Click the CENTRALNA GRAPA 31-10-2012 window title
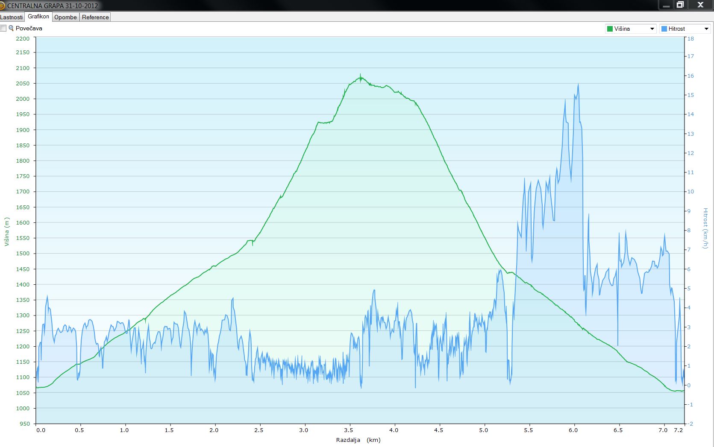714x447 pixels. (53, 6)
